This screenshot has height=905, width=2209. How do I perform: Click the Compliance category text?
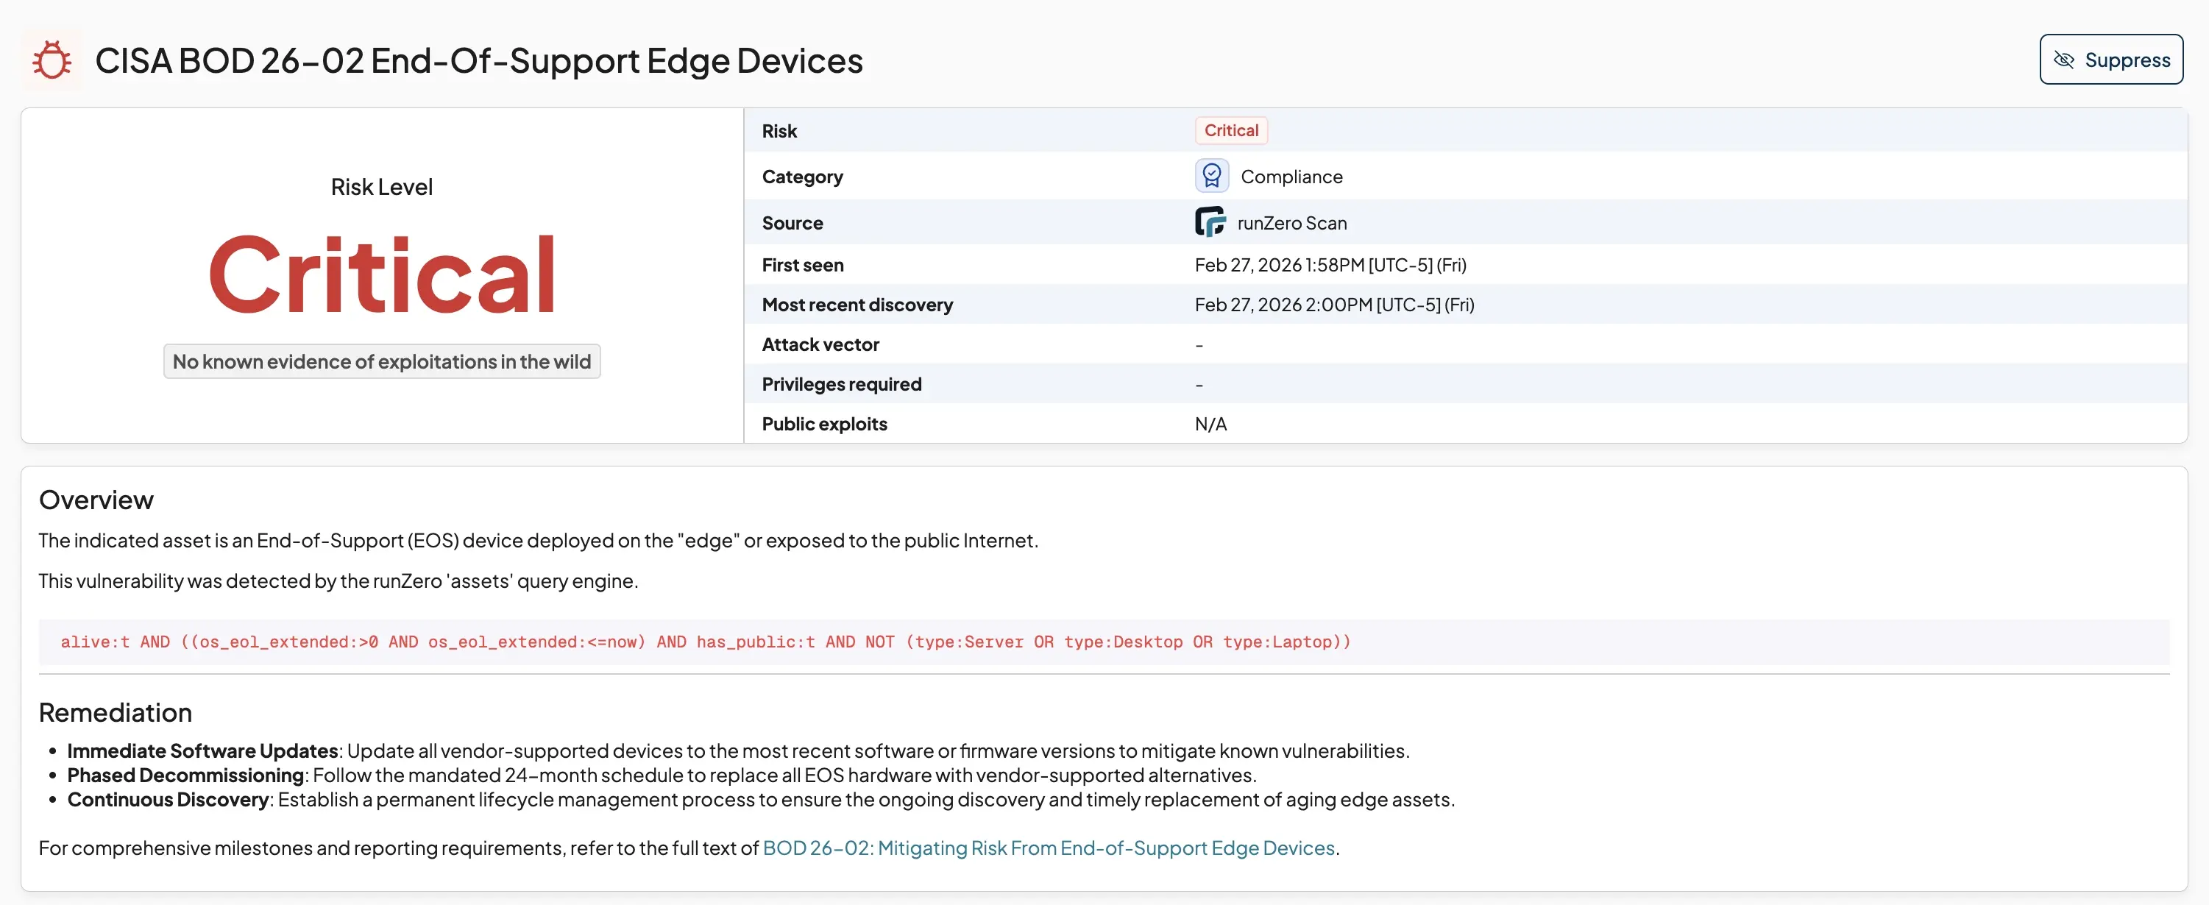pyautogui.click(x=1291, y=177)
